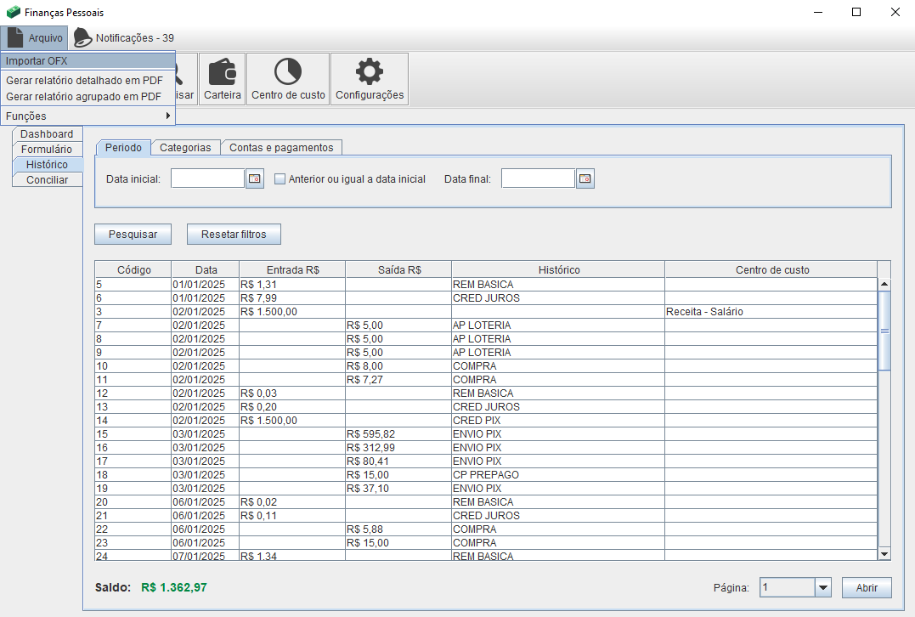Toggle Anterior ou igual a data inicial checkbox
915x617 pixels.
280,179
